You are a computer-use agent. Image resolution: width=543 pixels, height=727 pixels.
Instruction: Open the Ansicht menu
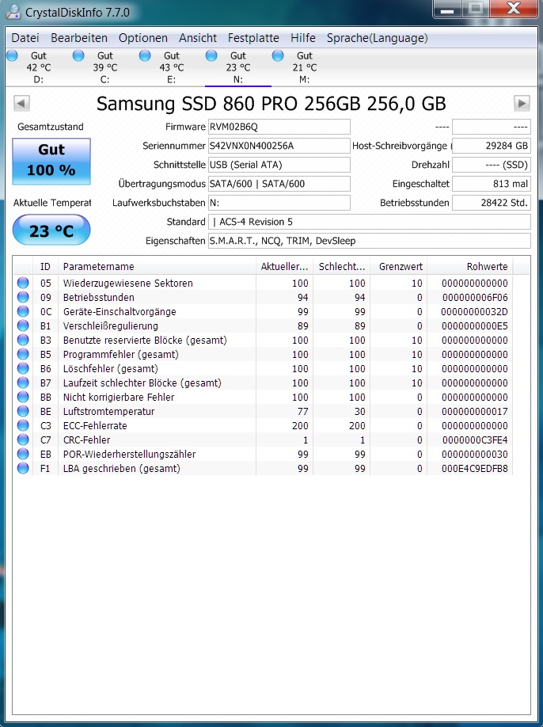[x=198, y=38]
